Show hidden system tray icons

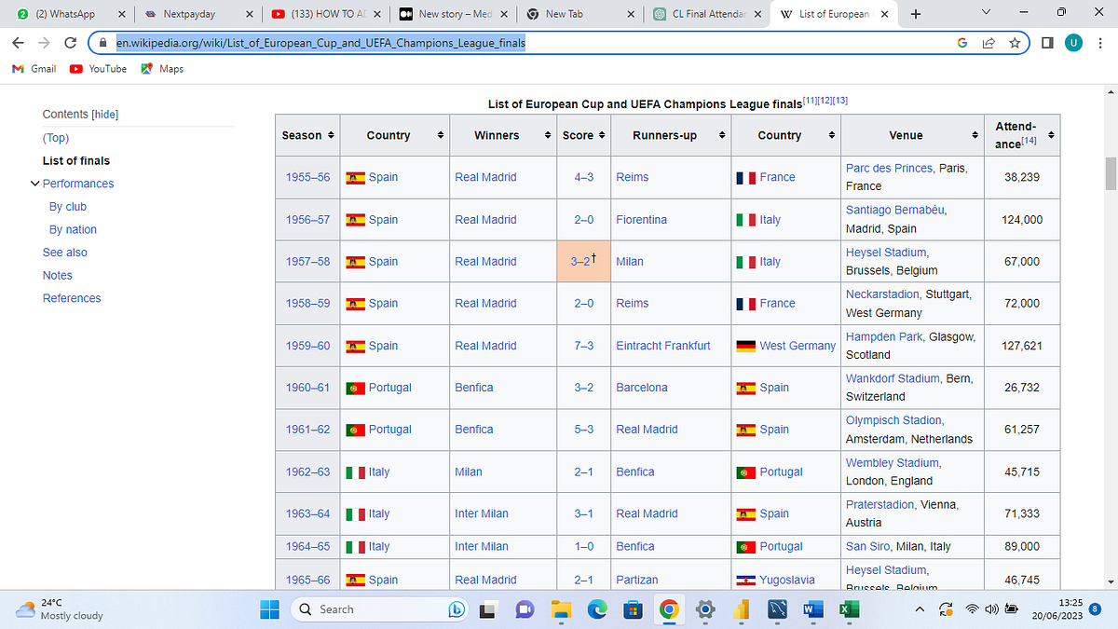pos(920,609)
